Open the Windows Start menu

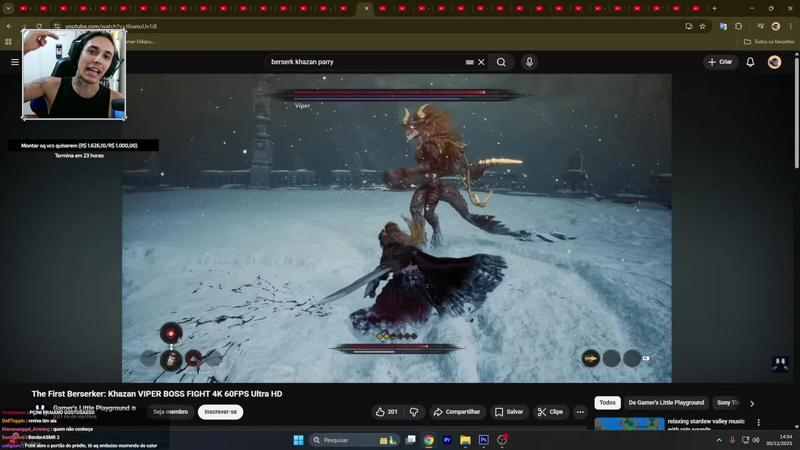pos(298,440)
